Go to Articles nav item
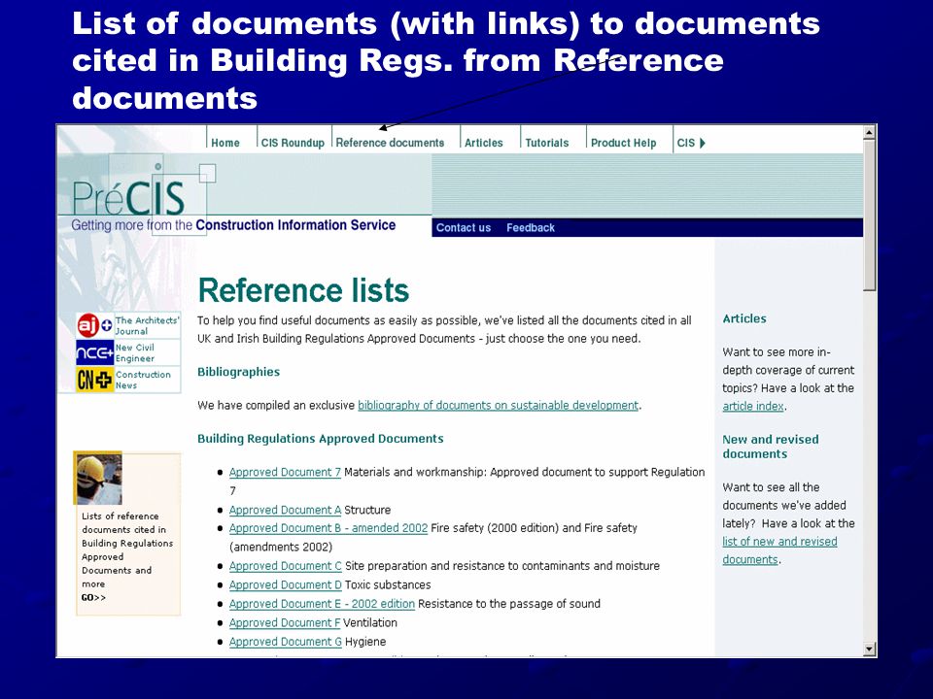Viewport: 933px width, 699px height. pos(483,144)
